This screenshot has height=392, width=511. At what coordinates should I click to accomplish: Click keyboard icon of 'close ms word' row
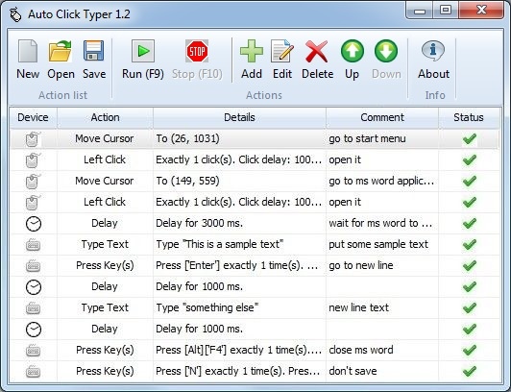[x=33, y=351]
